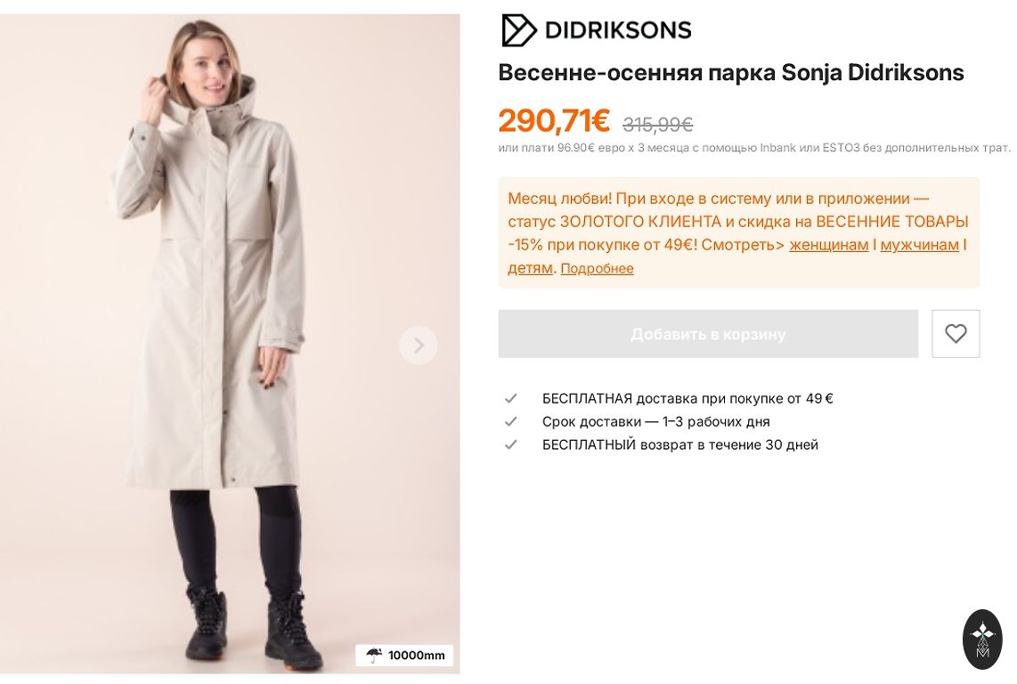Follow the женщинам link in the promo banner
The height and width of the screenshot is (684, 1017).
(x=828, y=245)
